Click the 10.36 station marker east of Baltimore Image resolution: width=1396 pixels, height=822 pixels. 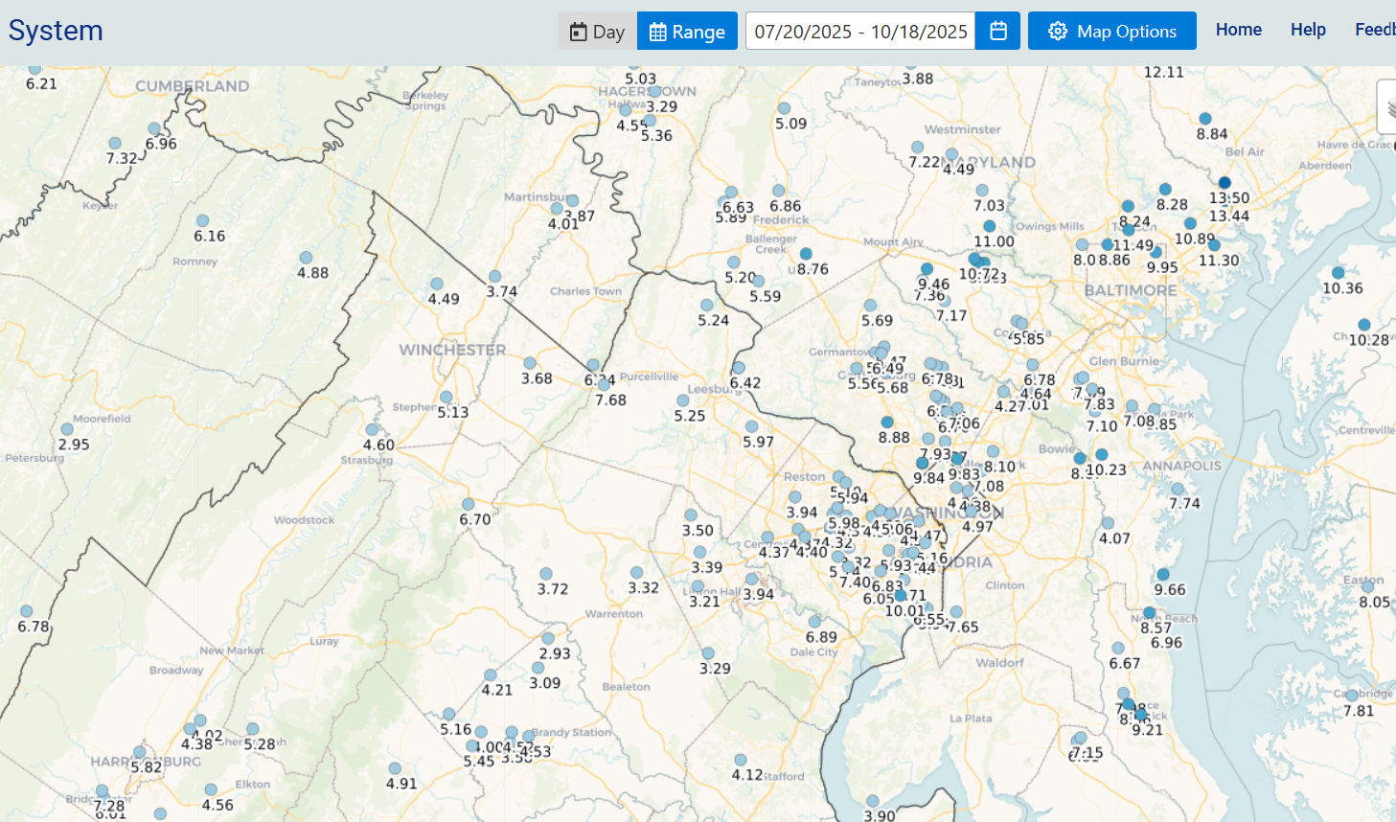(1338, 273)
